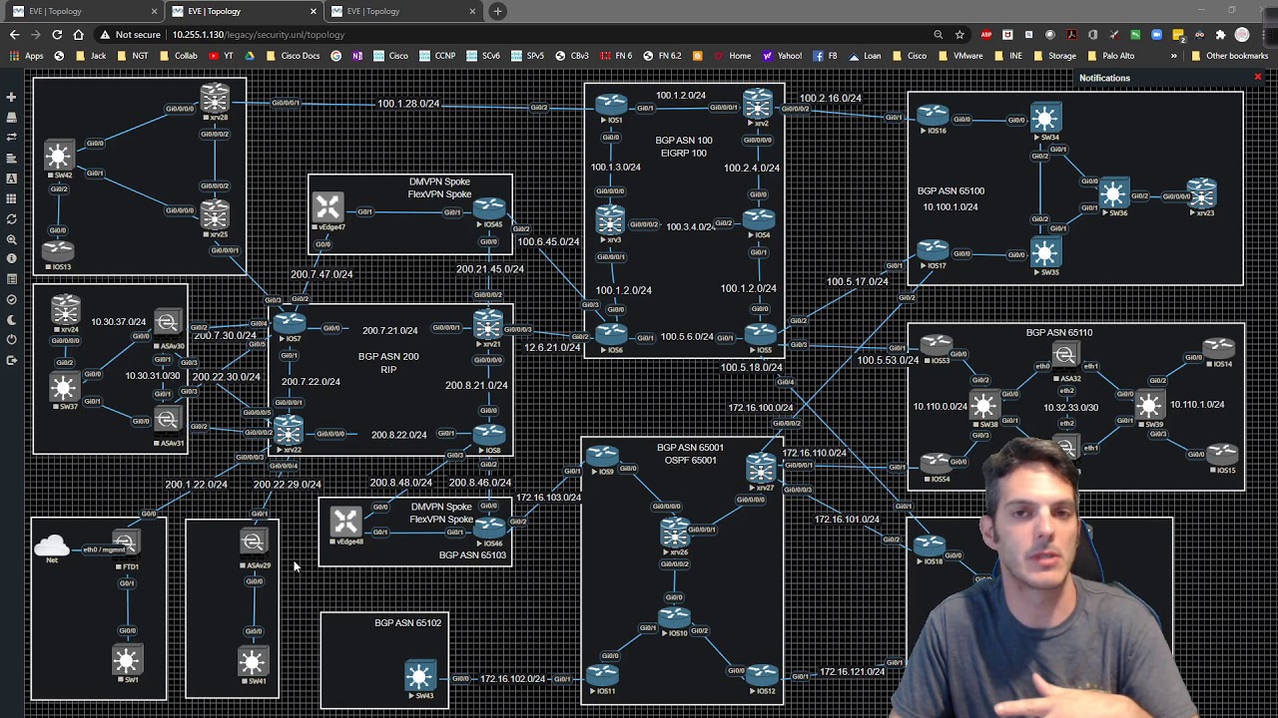Select the FTD1 firewall node

point(125,543)
